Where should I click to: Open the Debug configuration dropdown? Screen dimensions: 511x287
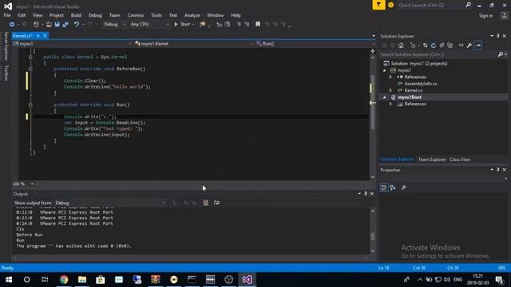pos(125,25)
